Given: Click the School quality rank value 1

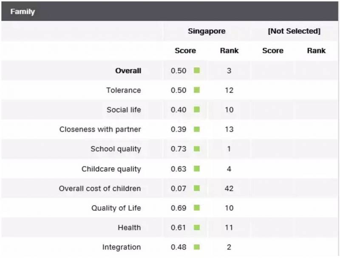Looking at the screenshot, I should (x=229, y=149).
